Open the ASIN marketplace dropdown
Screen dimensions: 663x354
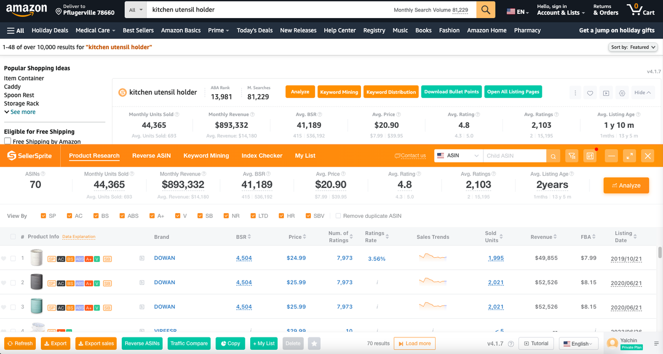click(x=458, y=156)
